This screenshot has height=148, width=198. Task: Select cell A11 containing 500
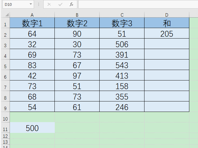(x=32, y=127)
